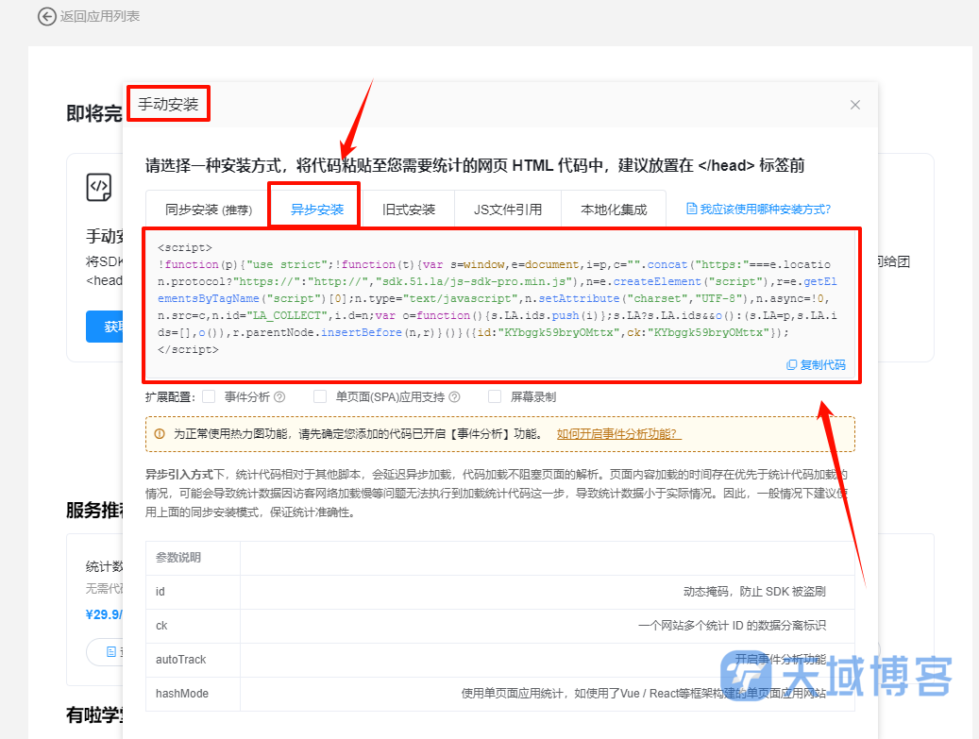
Task: Click the 扩展配置: label
Action: click(170, 397)
